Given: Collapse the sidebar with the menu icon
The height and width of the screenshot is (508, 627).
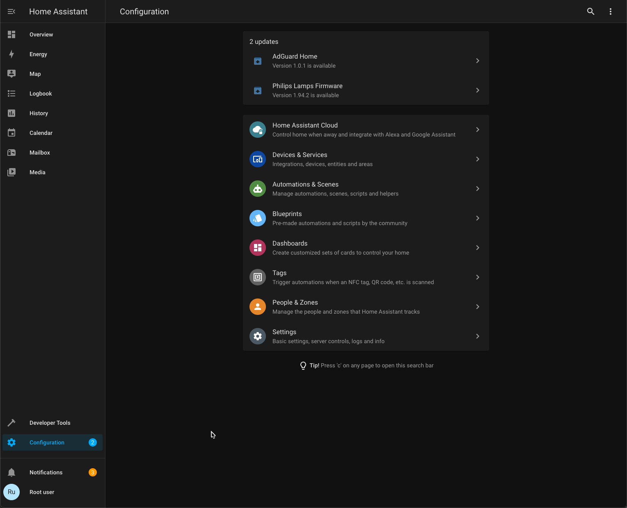Looking at the screenshot, I should coord(11,11).
